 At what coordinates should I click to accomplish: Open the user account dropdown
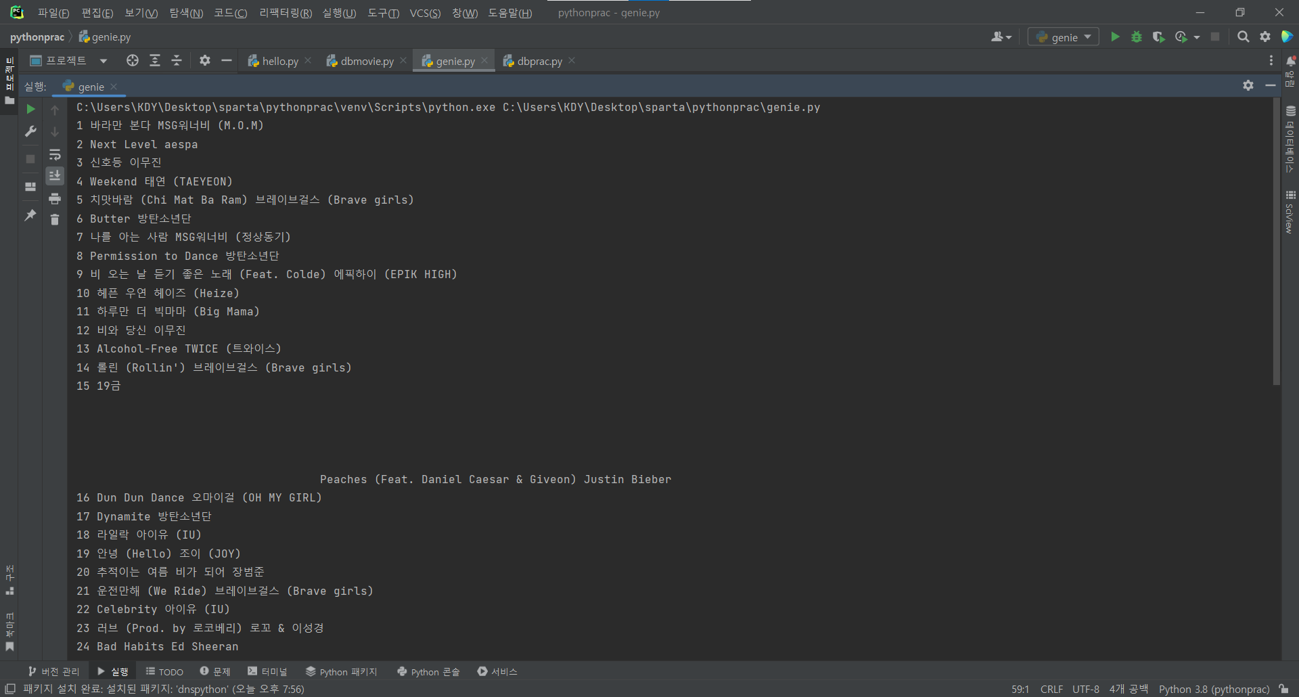(1001, 37)
